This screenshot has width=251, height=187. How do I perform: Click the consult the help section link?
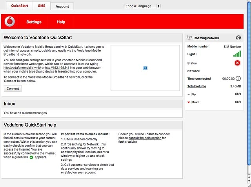pyautogui.click(x=145, y=138)
